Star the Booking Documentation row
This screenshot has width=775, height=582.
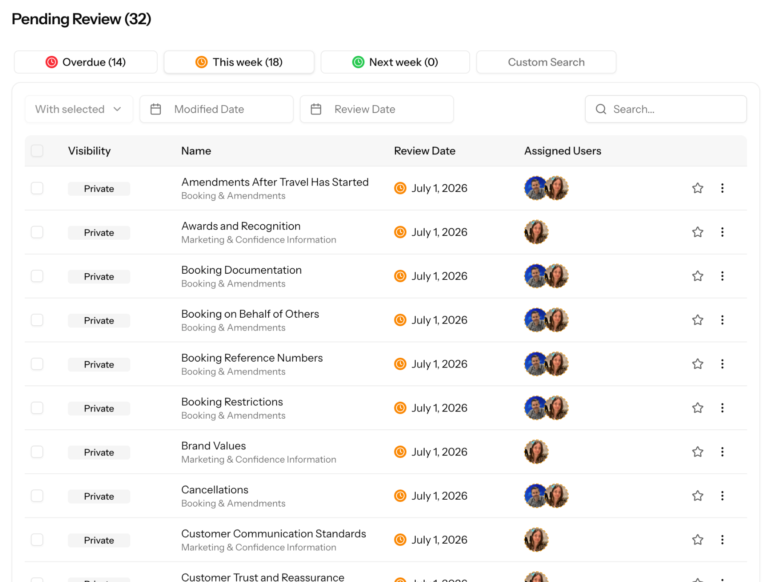[x=697, y=276]
